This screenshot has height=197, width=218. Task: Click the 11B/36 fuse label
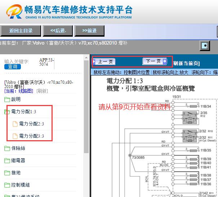click(206, 184)
